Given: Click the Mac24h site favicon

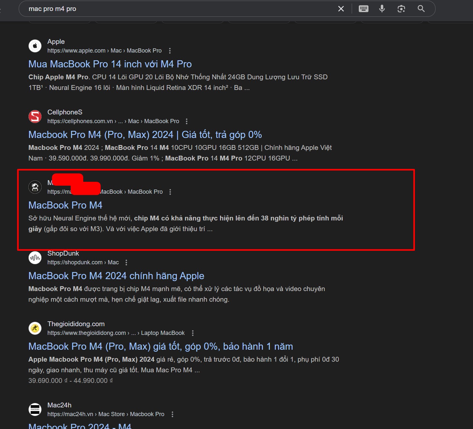Looking at the screenshot, I should 35,409.
